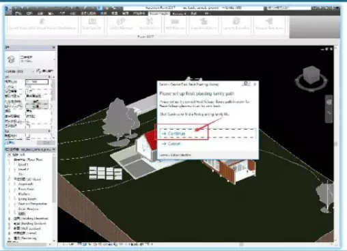This screenshot has width=347, height=251.
Task: Select Level 2 in Project Browser
Action: [x=23, y=169]
